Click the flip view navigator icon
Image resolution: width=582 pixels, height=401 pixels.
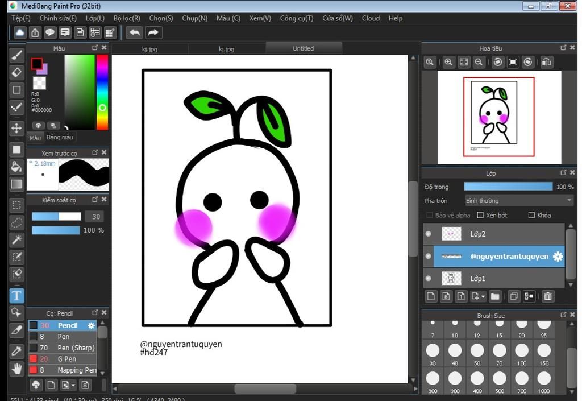[x=547, y=63]
